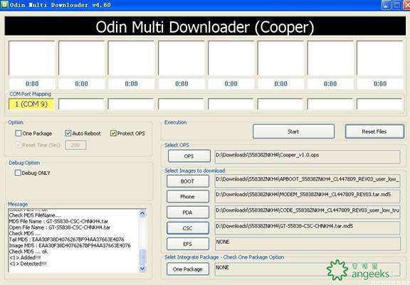The width and height of the screenshot is (410, 285).
Task: Click the CSC image button
Action: [x=188, y=228]
